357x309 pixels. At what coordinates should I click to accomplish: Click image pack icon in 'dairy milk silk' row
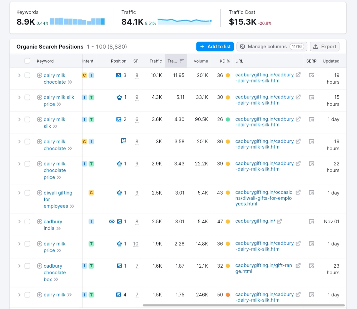[119, 119]
